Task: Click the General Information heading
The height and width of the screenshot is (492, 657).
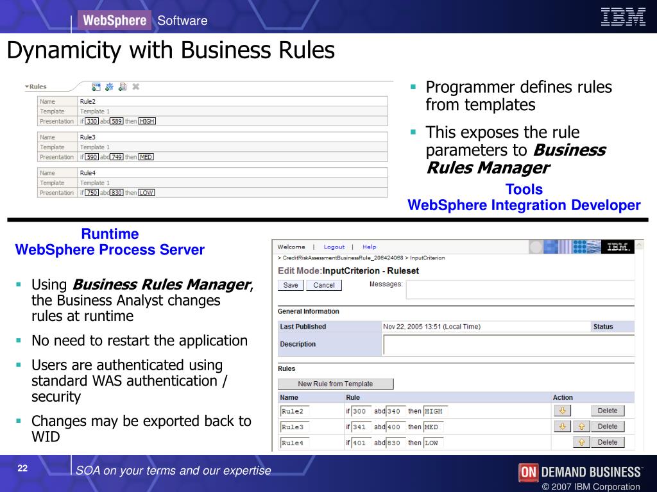Action: (x=308, y=311)
